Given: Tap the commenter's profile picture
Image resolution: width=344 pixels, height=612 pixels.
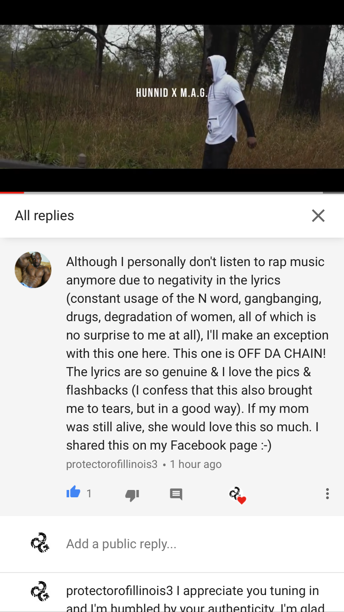Looking at the screenshot, I should click(x=33, y=270).
